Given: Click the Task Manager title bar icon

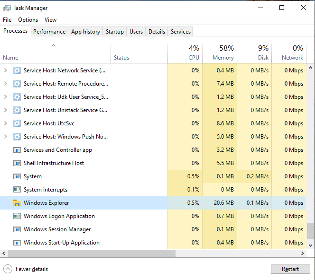Looking at the screenshot, I should (x=7, y=8).
